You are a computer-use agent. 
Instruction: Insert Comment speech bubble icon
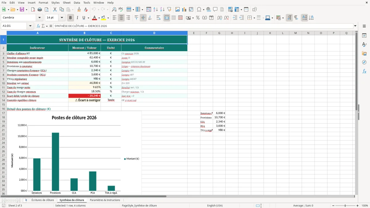tap(215, 10)
